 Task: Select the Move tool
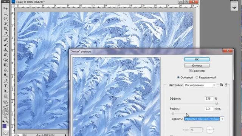pyautogui.click(x=5, y=8)
